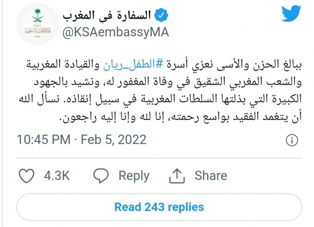Viewport: 314px width, 227px height.
Task: Open the tweet info circle icon
Action: 292,140
